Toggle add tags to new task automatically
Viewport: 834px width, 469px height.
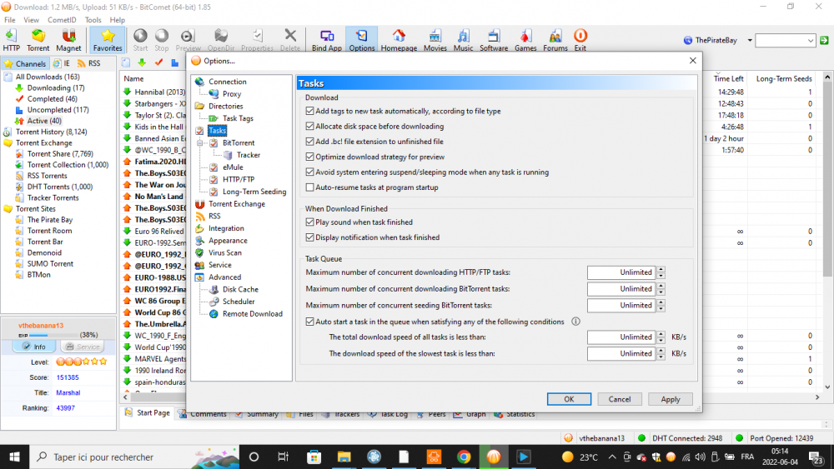pyautogui.click(x=309, y=111)
